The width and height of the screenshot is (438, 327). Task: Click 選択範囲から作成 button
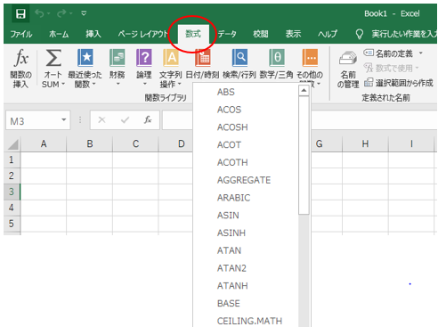(x=399, y=83)
